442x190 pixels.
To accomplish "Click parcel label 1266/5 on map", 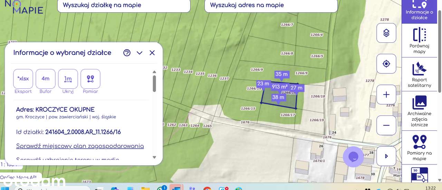I will tap(317, 56).
